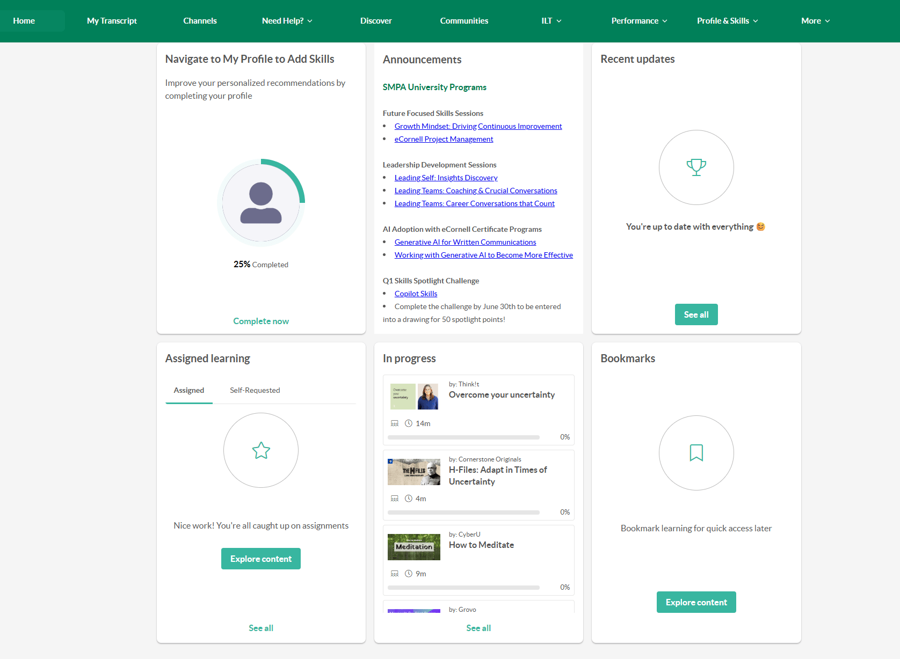Open The H-Files course thumbnail

(414, 472)
